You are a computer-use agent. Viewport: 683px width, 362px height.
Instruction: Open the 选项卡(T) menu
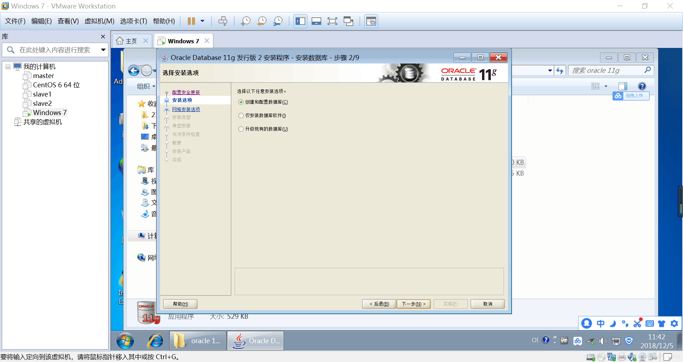[x=133, y=21]
